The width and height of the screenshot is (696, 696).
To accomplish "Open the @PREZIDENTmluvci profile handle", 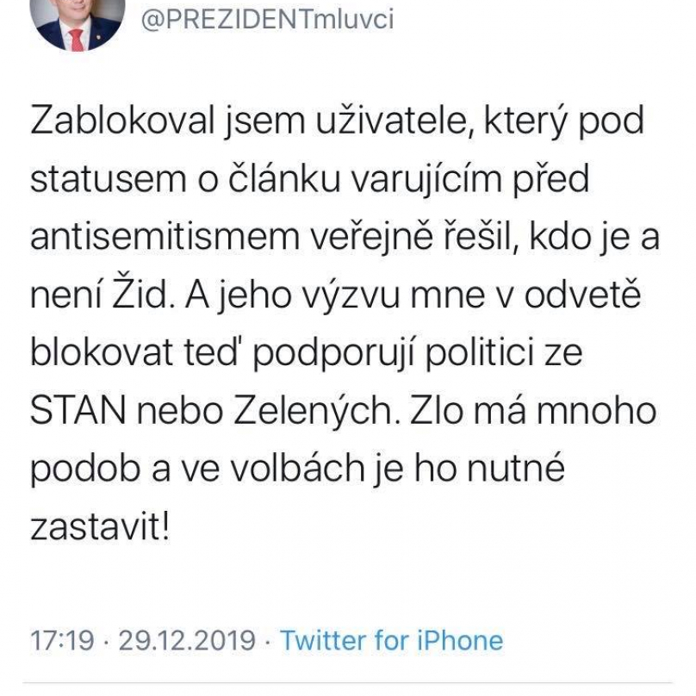I will point(267,19).
